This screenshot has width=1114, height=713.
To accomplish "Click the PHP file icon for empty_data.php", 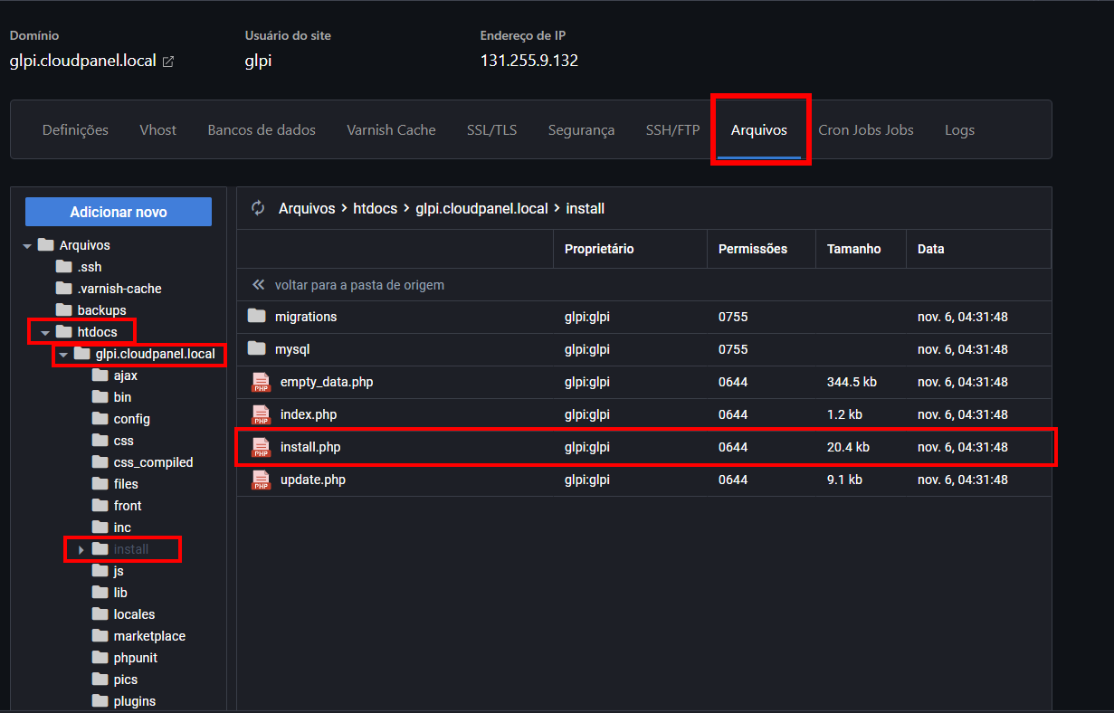I will coord(261,382).
